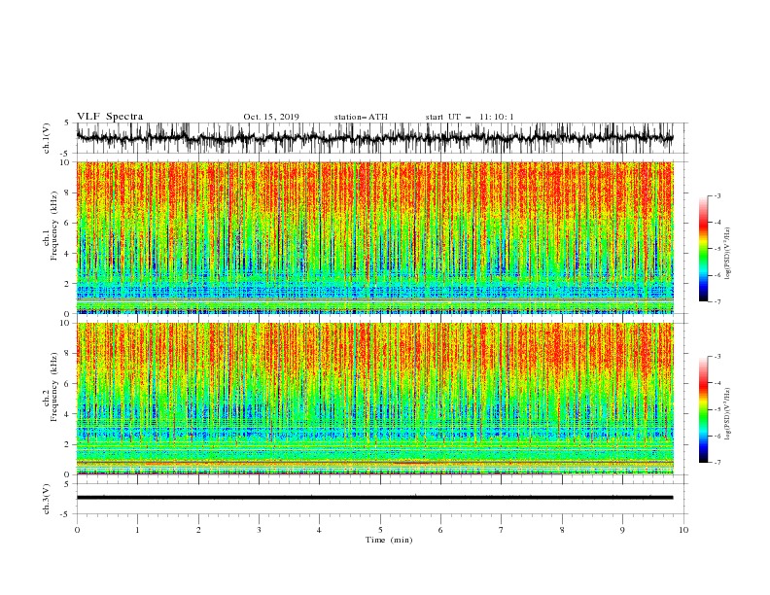This screenshot has width=770, height=595.
Task: Click the ch.3 flat voltage trace
Action: click(374, 498)
